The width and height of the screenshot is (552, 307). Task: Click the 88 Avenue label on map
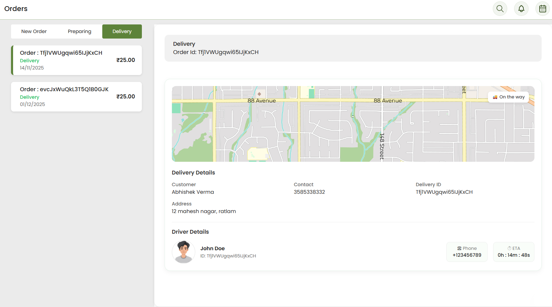coord(262,100)
